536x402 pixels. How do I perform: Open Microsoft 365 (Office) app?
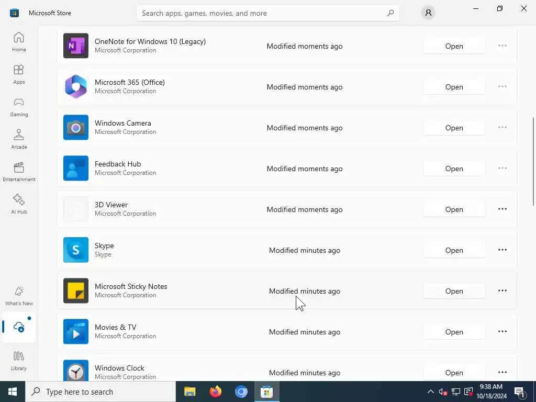(454, 87)
